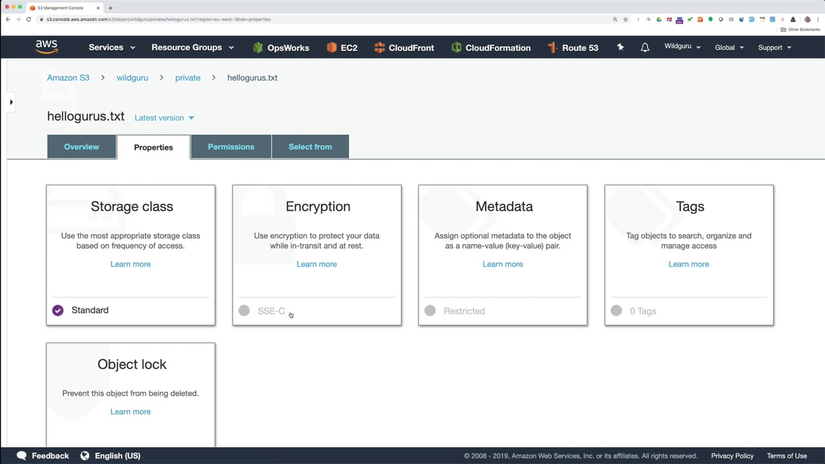Click the hellogurus.txt page title
Viewport: 825px width, 464px height.
tap(86, 117)
